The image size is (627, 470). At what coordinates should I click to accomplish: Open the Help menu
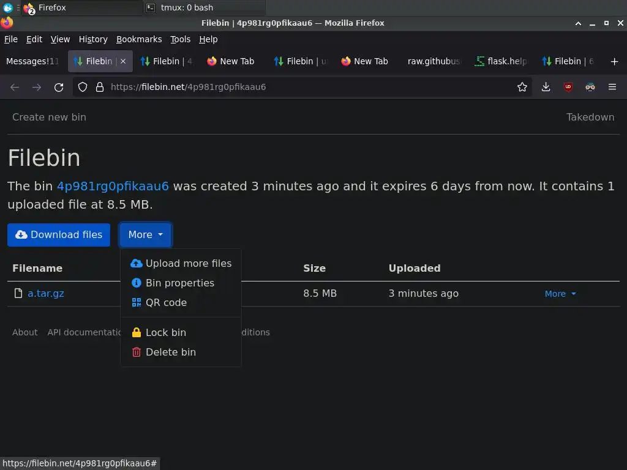[x=208, y=39]
